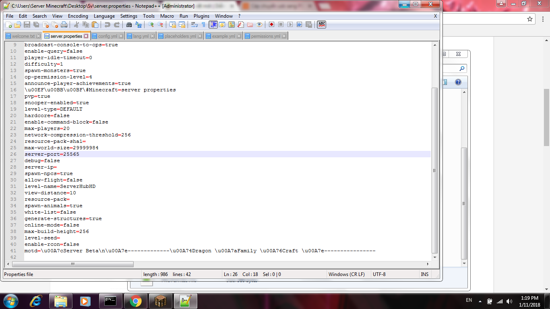
Task: Toggle the Show Indent Guide icon
Action: click(x=213, y=25)
